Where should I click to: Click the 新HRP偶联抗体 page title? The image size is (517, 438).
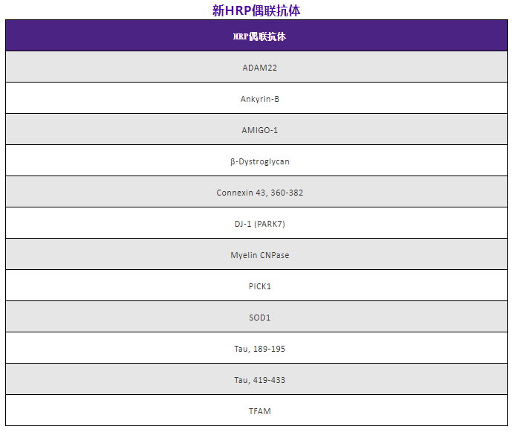point(256,10)
